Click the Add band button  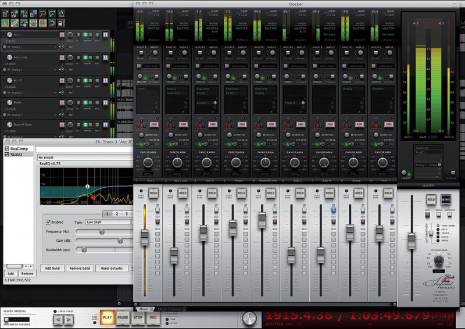(51, 268)
